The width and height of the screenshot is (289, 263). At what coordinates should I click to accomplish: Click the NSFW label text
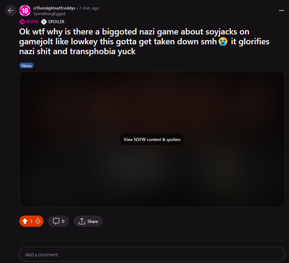coord(32,22)
